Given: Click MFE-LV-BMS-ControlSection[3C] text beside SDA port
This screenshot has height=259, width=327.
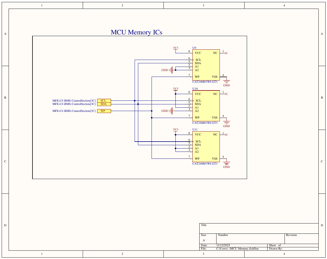Looking at the screenshot, I should [x=74, y=104].
